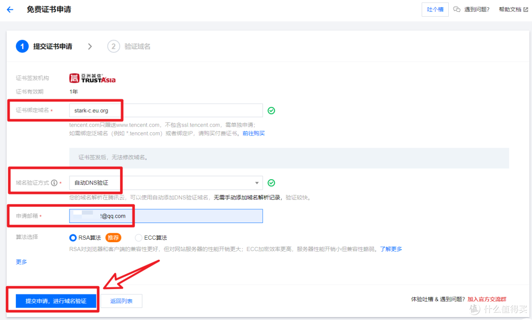Expand the 更多 options
This screenshot has height=320, width=532.
point(21,262)
